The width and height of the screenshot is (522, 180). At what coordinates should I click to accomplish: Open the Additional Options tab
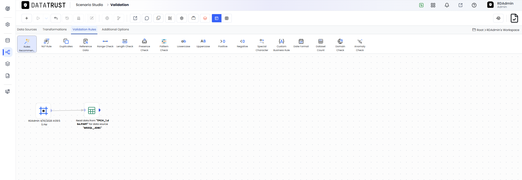(x=115, y=29)
